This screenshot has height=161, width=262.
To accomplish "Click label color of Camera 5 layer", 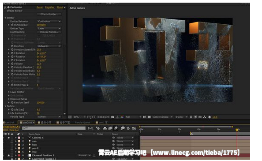I will point(19,138).
